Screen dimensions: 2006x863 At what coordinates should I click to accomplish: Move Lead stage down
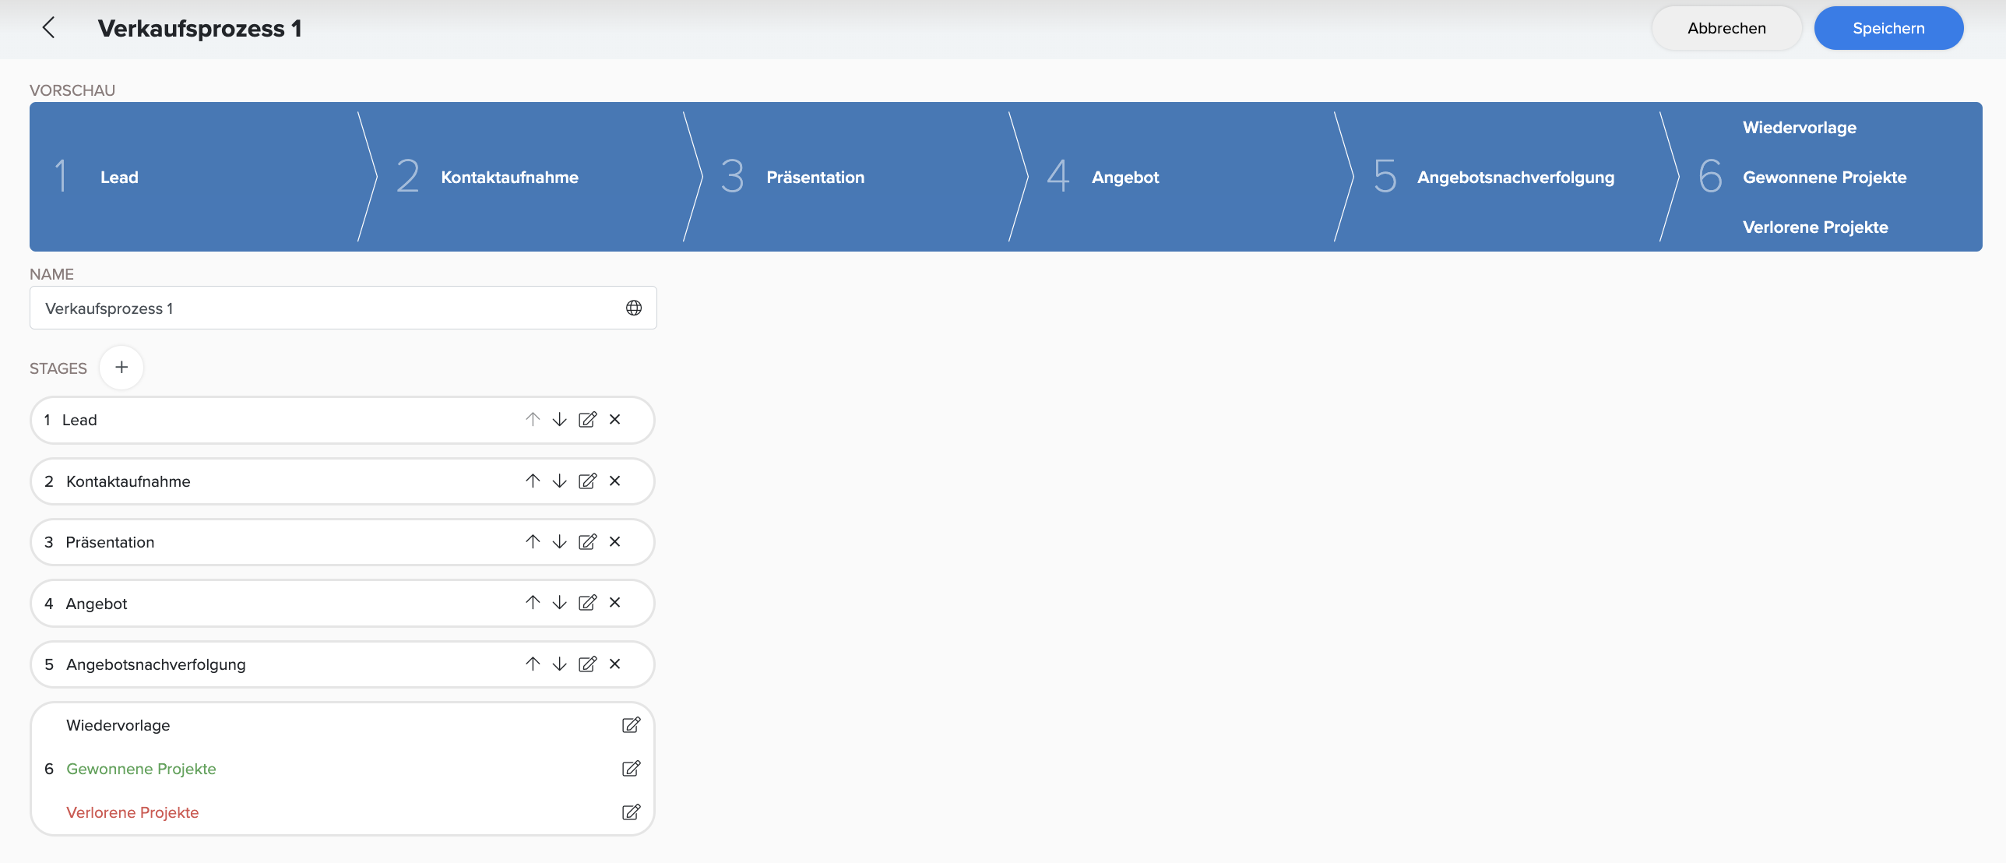559,419
